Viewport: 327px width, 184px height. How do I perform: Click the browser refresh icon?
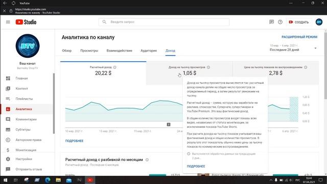click(x=14, y=3)
